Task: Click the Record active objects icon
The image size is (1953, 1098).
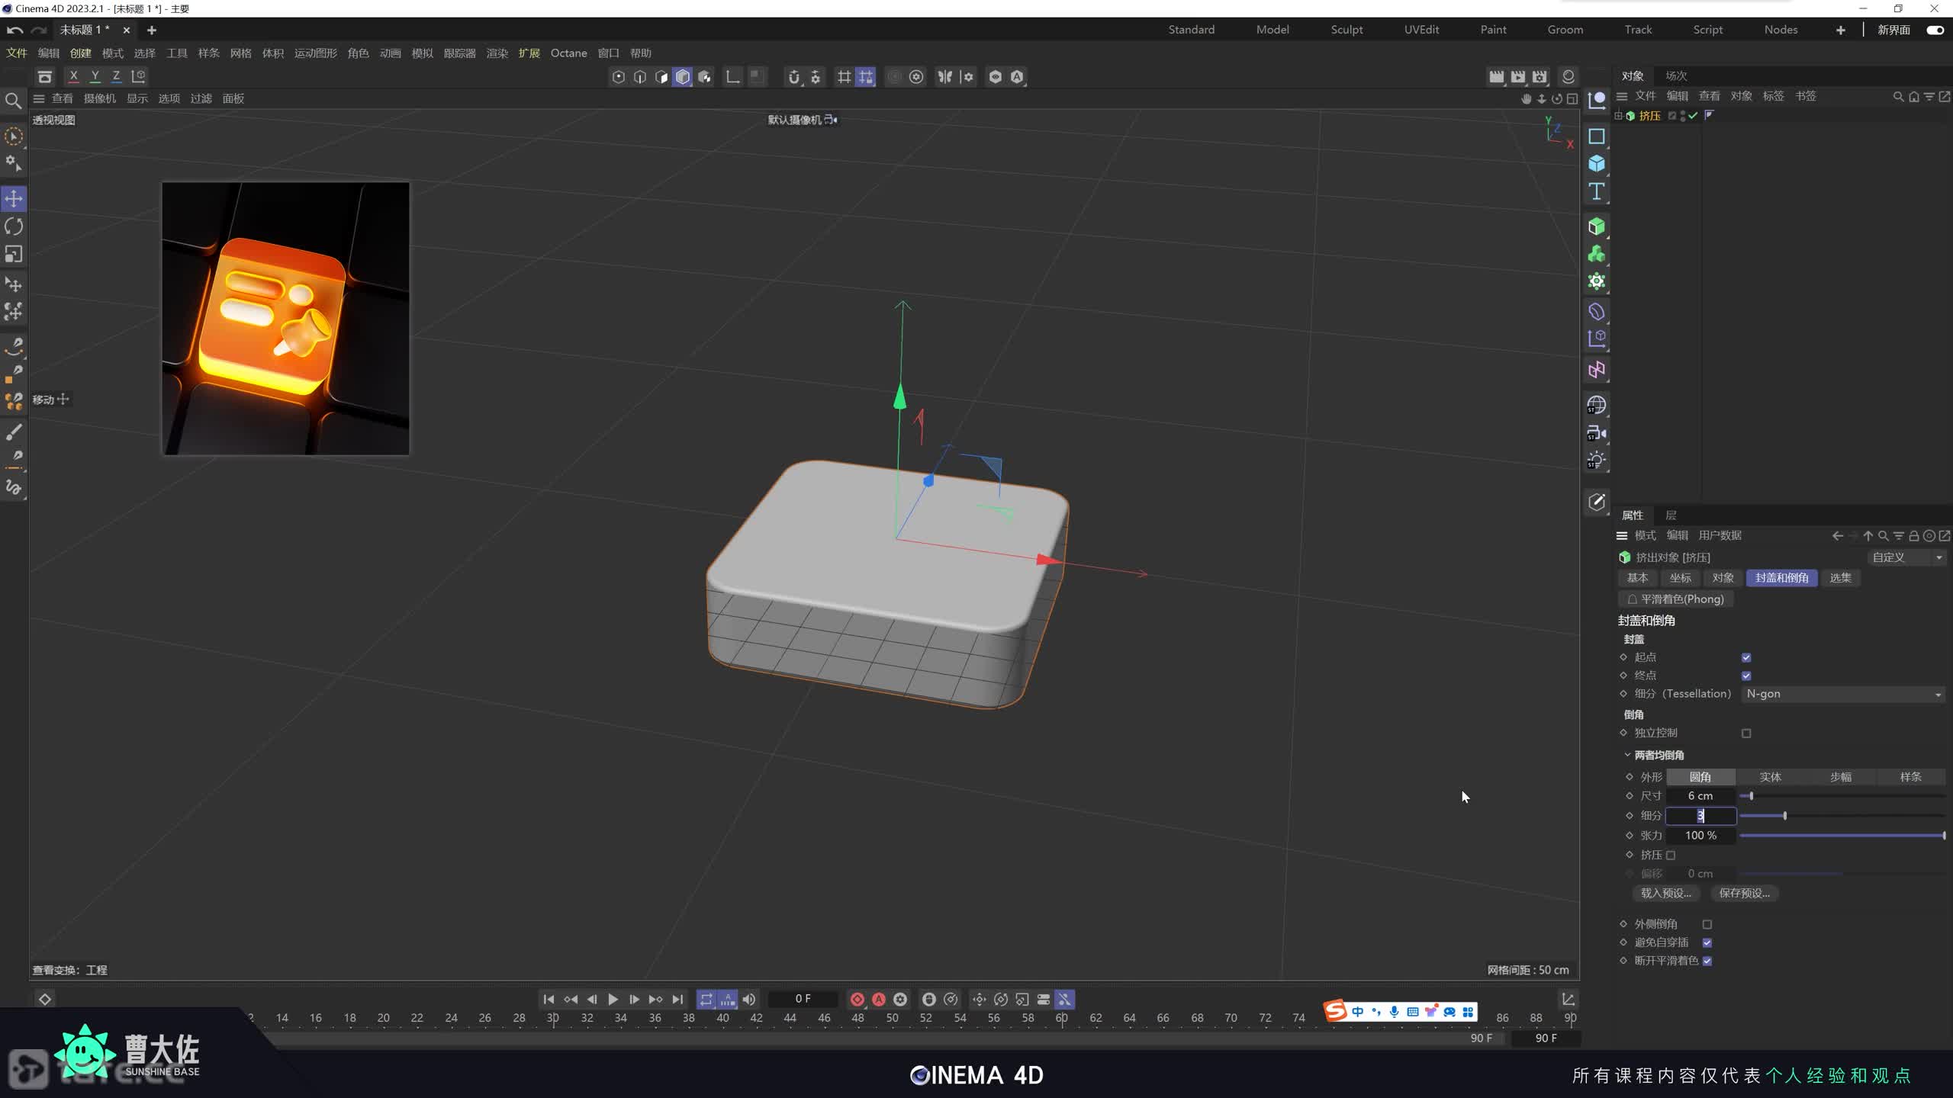Action: 857,999
